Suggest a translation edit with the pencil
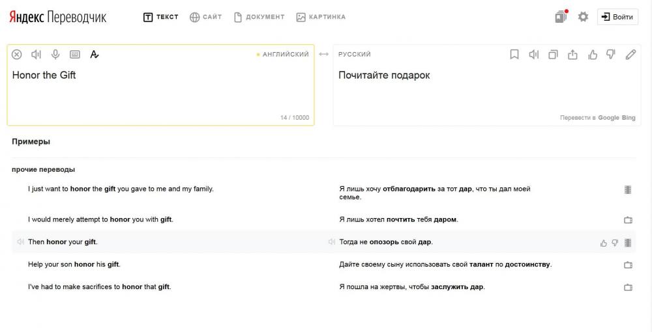This screenshot has width=652, height=332. (630, 55)
